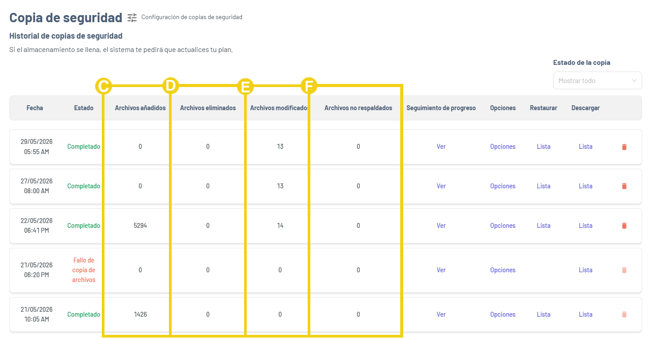This screenshot has width=655, height=338.
Task: Click Historial de copias de seguridad heading
Action: (x=66, y=36)
